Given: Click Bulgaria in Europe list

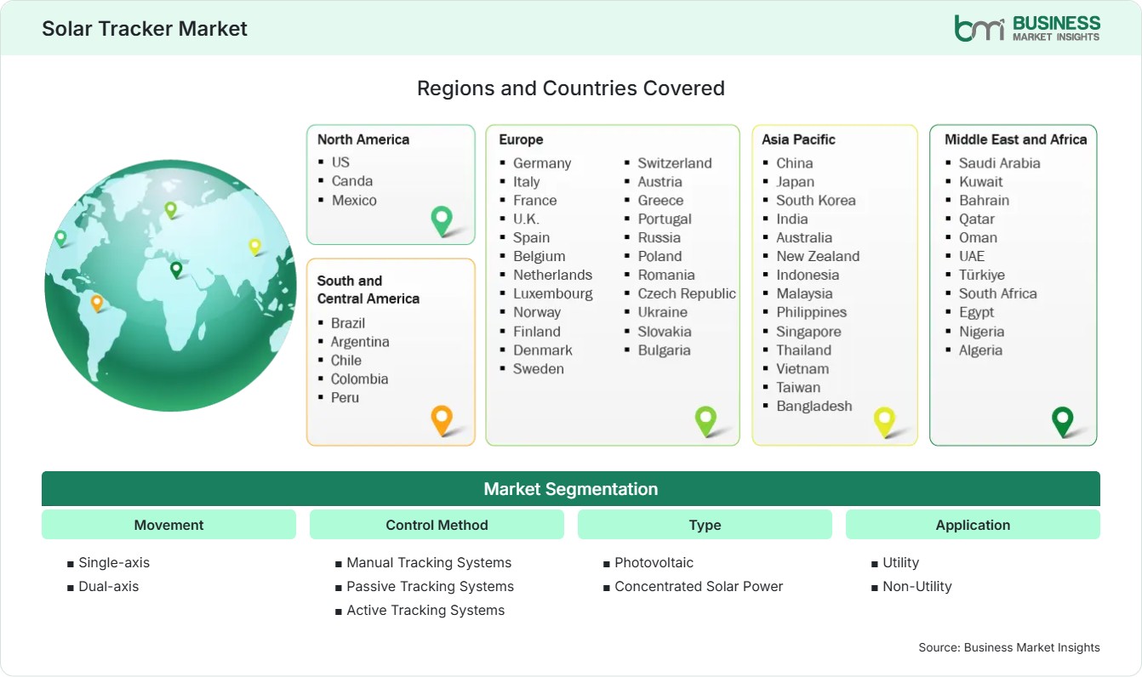Looking at the screenshot, I should pos(665,350).
